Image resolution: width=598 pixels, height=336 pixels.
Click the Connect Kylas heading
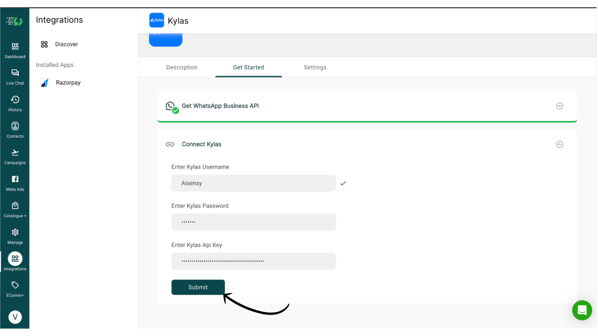(201, 144)
